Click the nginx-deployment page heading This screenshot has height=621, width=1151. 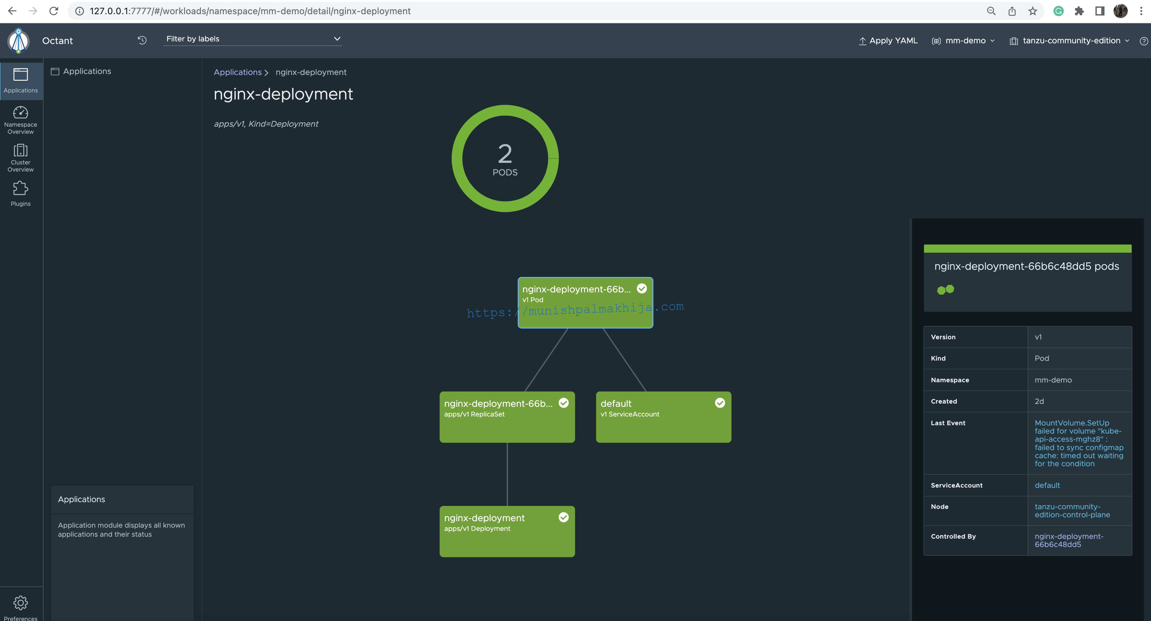[283, 94]
